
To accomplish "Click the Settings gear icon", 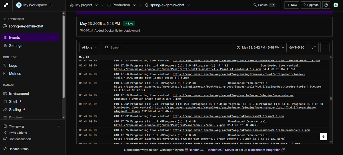I will pyautogui.click(x=5, y=46).
